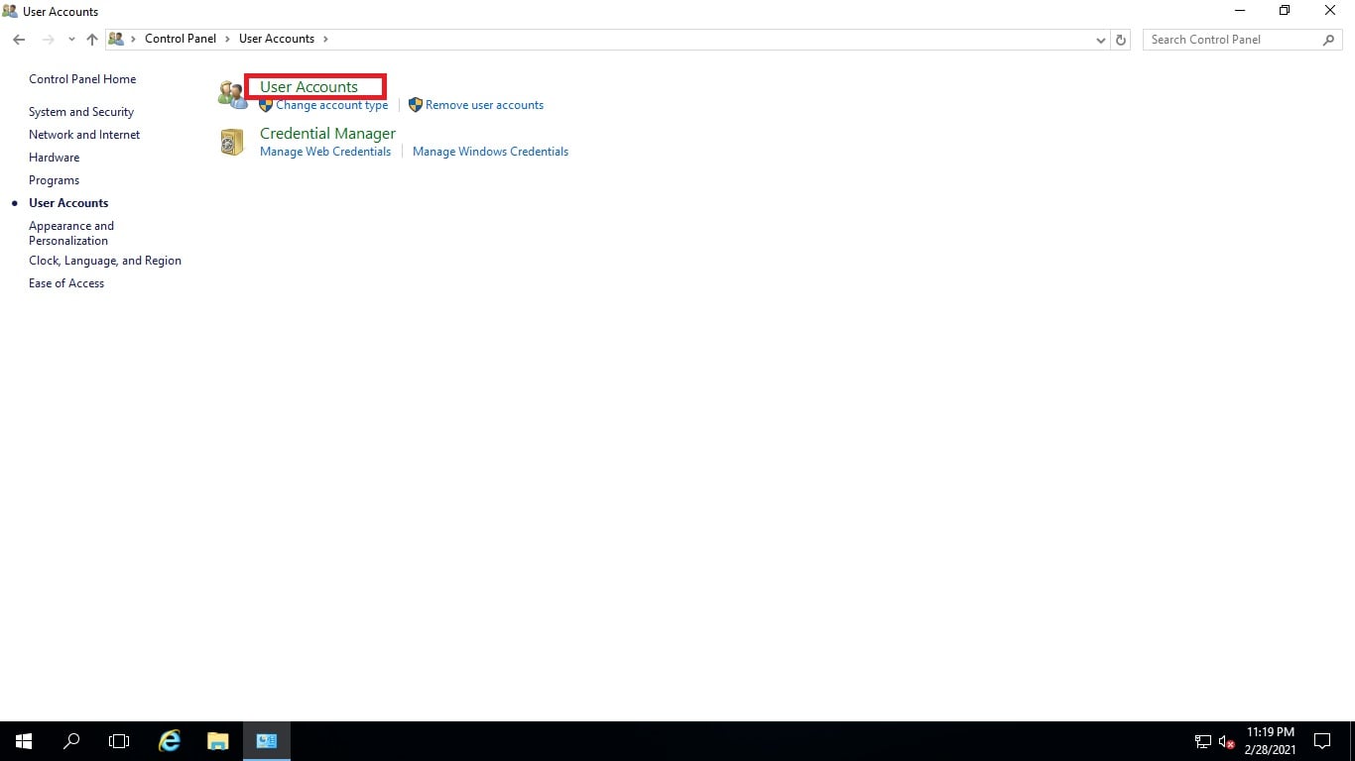This screenshot has width=1355, height=761.
Task: Open the recent locations dropdown arrow
Action: tap(71, 40)
